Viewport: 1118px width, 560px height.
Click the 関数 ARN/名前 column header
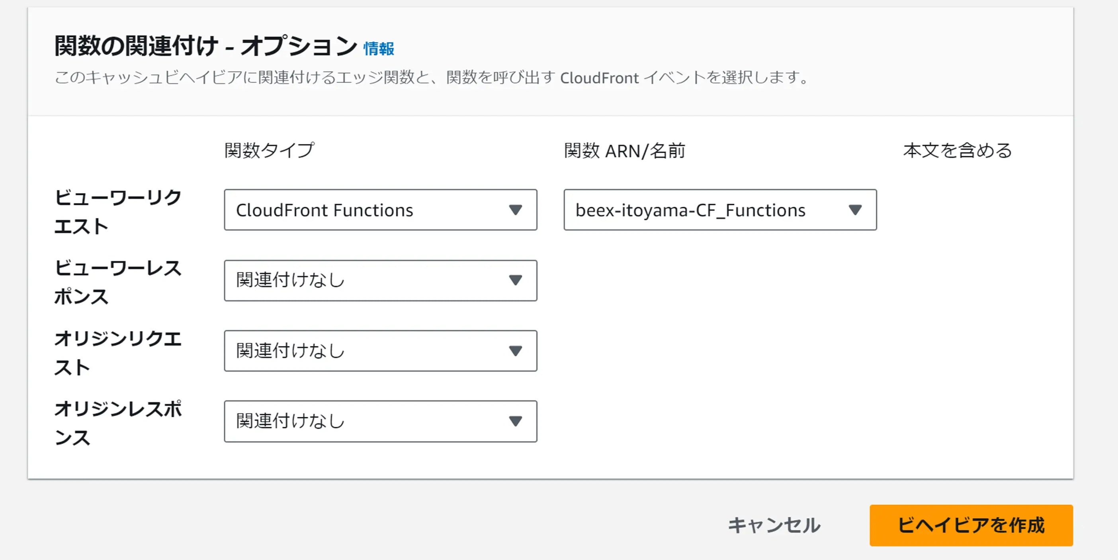point(625,150)
